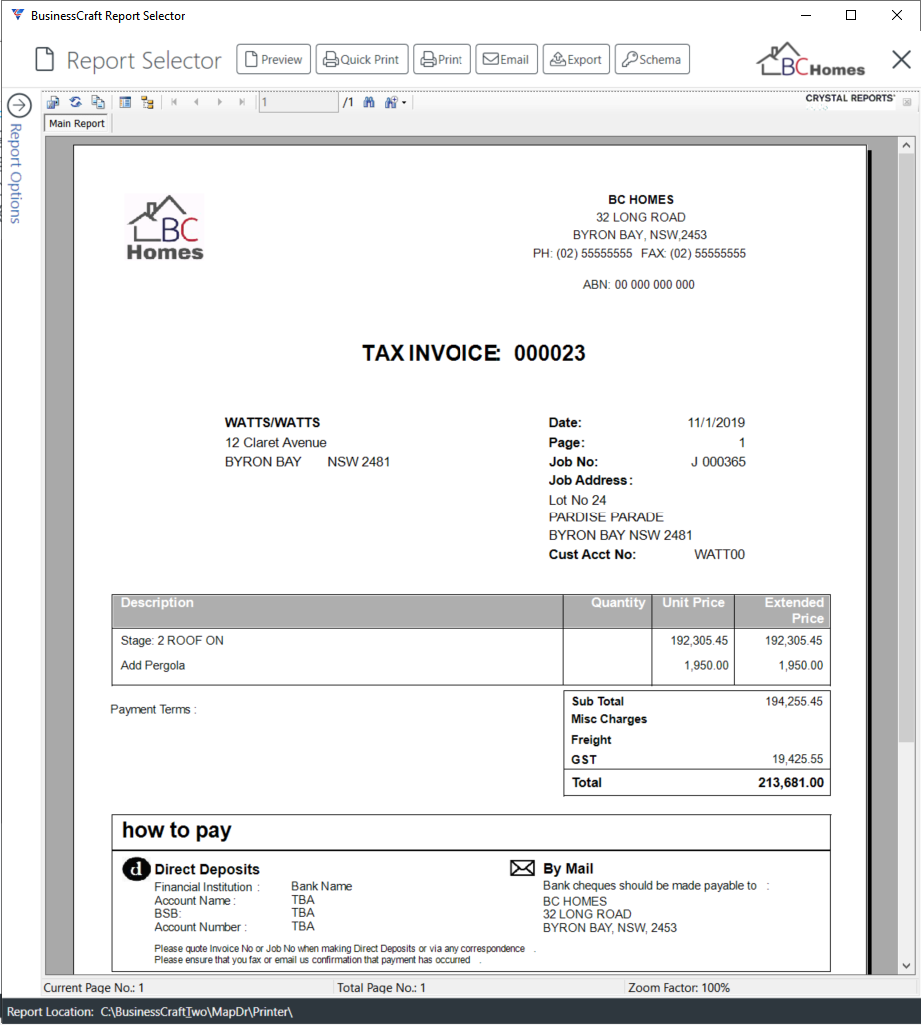This screenshot has height=1025, width=921.
Task: Open the zoom level dropdown arrow
Action: tap(404, 103)
